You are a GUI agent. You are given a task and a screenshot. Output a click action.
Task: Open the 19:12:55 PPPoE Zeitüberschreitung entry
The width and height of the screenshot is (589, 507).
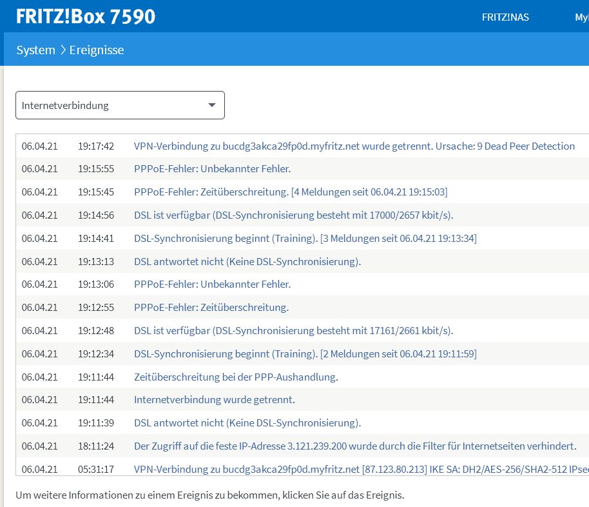(x=211, y=308)
